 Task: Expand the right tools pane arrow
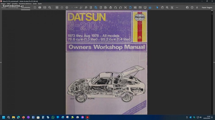[214, 62]
